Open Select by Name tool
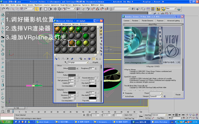This screenshot has width=199, height=124. coord(41,9)
